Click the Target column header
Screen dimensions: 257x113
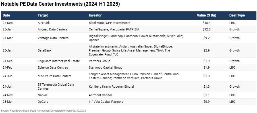tap(43, 15)
